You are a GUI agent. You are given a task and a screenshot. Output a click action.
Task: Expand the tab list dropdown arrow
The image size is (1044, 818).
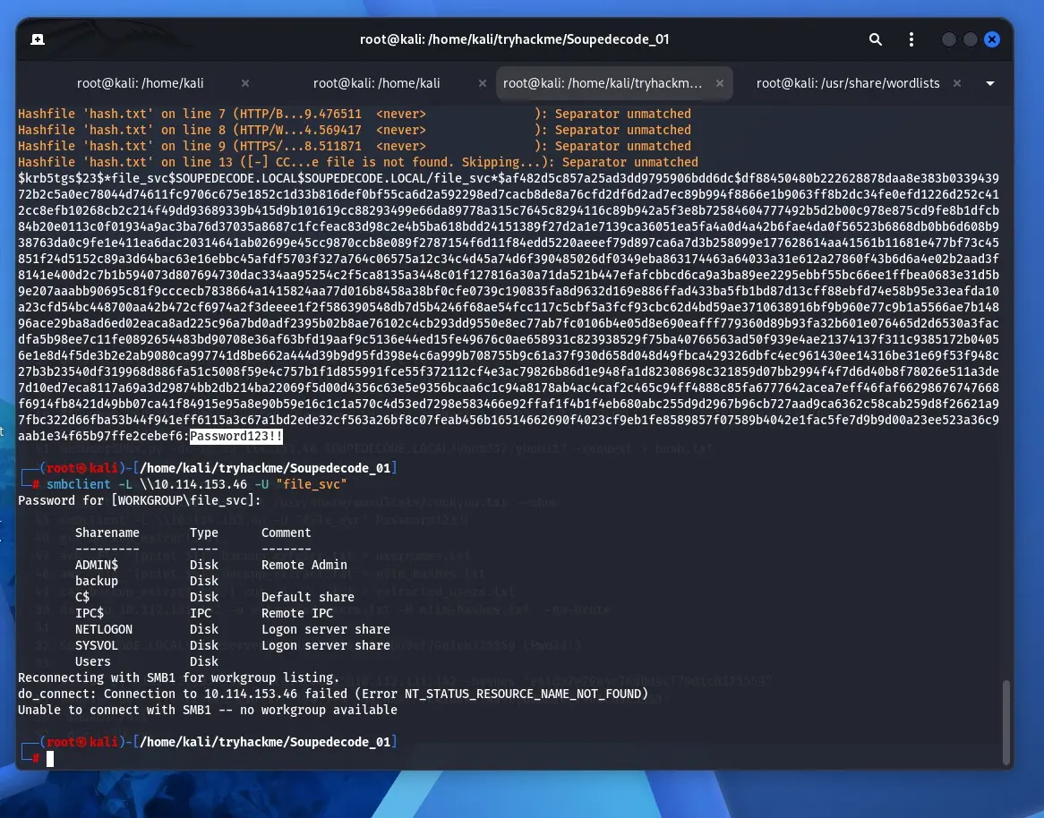990,83
